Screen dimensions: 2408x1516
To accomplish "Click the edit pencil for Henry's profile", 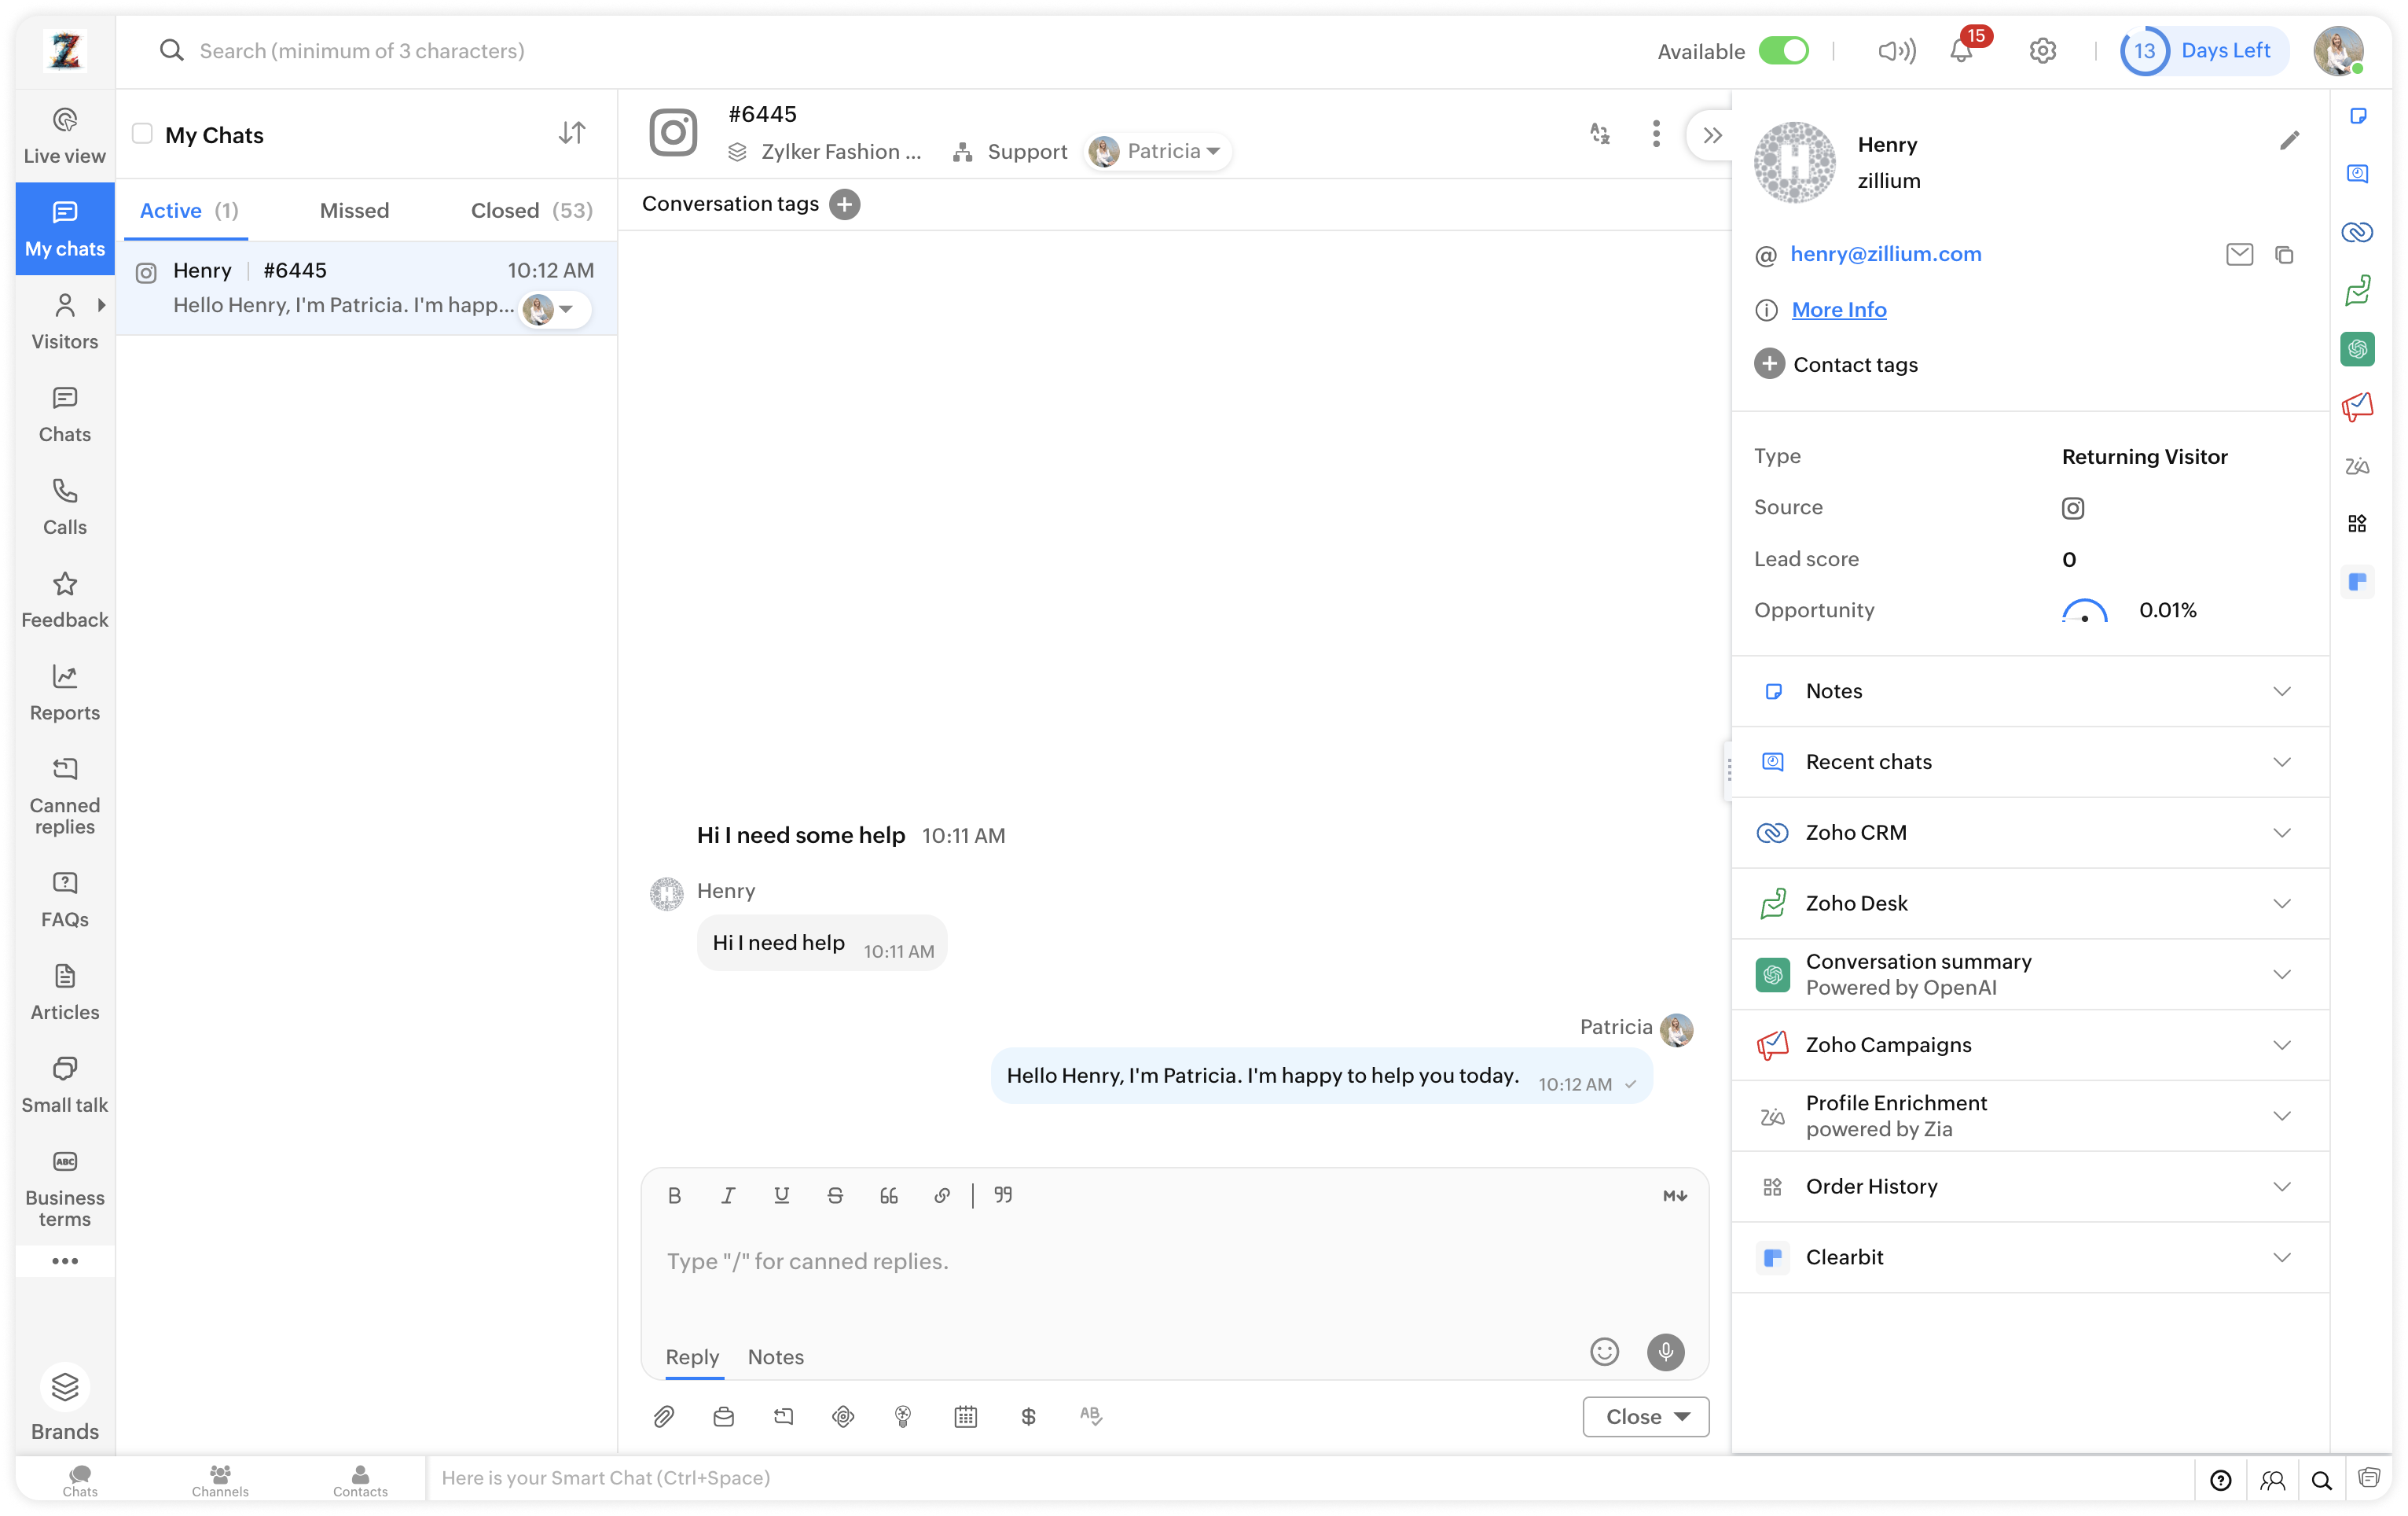I will click(2289, 141).
